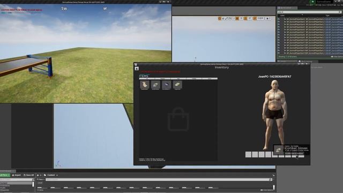Go back in Content Browser history

coord(38,175)
